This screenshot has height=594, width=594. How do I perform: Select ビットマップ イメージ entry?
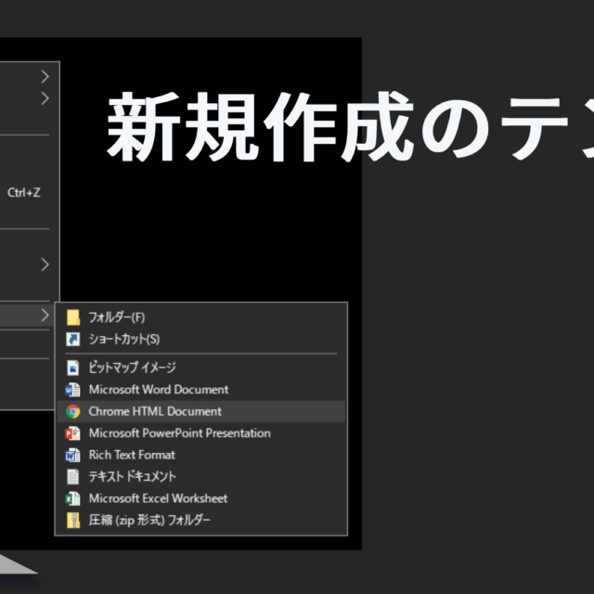tap(201, 368)
